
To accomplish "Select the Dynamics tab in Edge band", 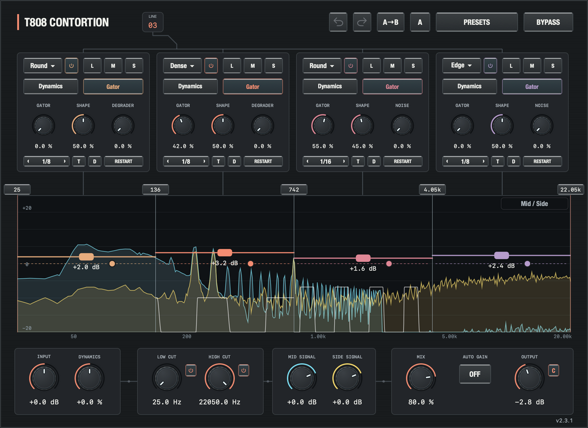I will click(469, 86).
